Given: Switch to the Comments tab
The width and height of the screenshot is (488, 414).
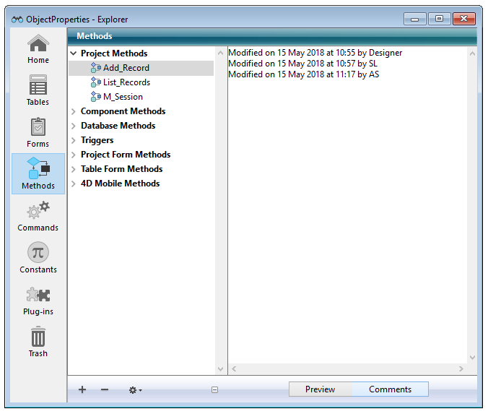Looking at the screenshot, I should click(390, 389).
